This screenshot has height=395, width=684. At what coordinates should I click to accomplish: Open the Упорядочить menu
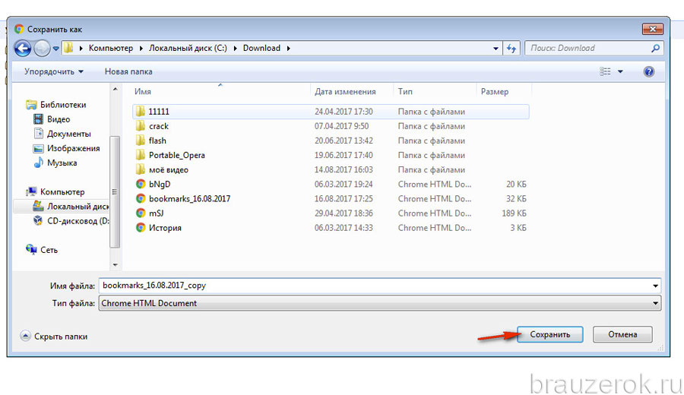pos(54,71)
